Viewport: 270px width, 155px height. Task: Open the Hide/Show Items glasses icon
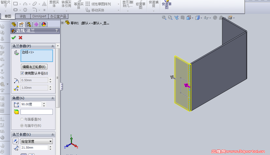click(x=206, y=18)
